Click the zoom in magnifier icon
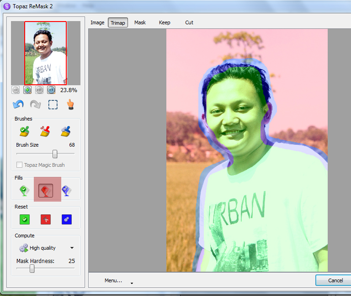The height and width of the screenshot is (296, 351). coord(27,90)
